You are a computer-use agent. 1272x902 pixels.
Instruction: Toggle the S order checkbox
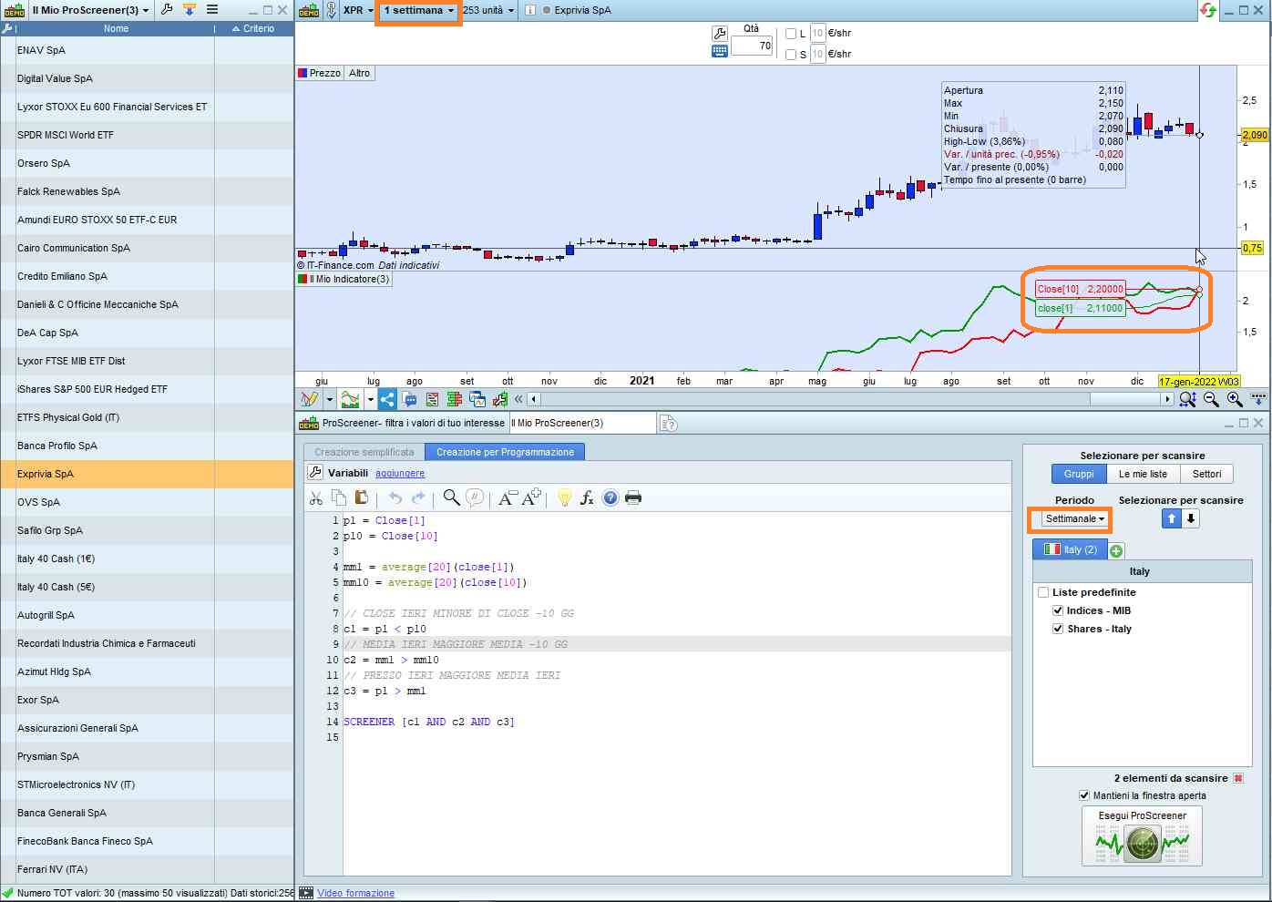(791, 55)
